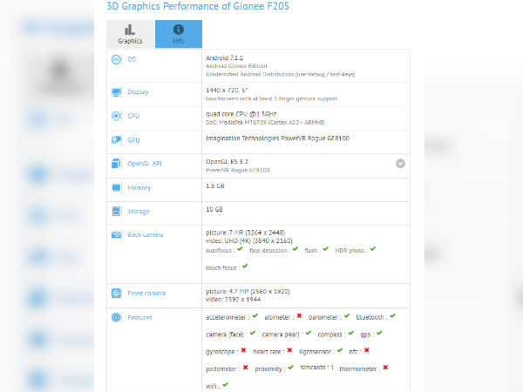This screenshot has height=392, width=523.
Task: Click the back camera picture 7 MP text
Action: [x=246, y=233]
